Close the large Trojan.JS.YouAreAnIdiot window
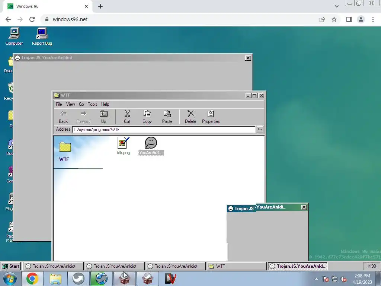The height and width of the screenshot is (286, 381). click(x=248, y=58)
